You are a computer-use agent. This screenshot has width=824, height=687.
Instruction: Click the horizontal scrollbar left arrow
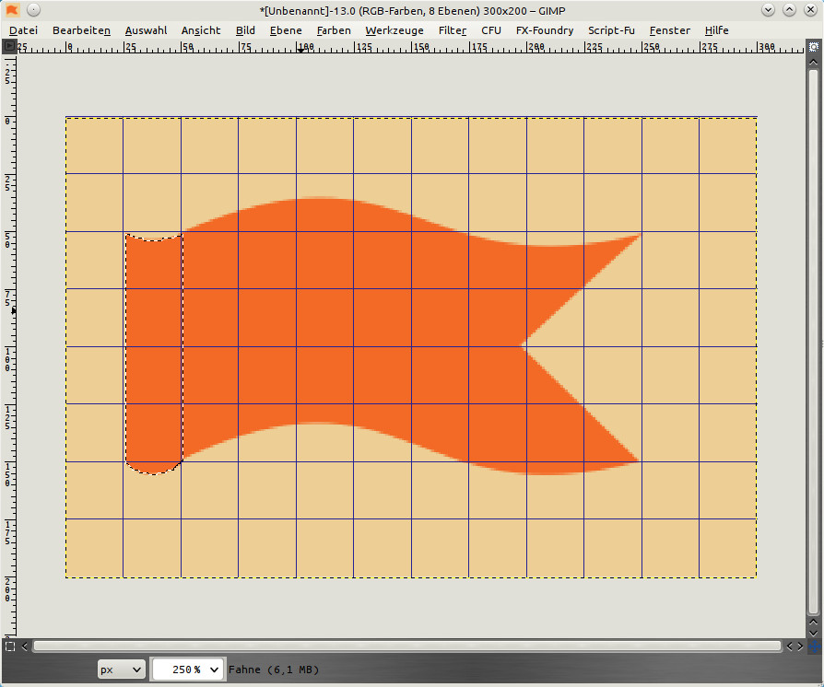[x=25, y=646]
